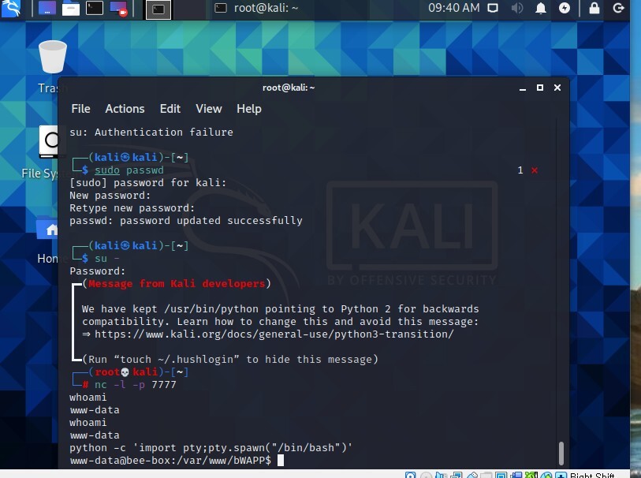
Task: Click the root@kali terminal title bar text
Action: point(289,88)
